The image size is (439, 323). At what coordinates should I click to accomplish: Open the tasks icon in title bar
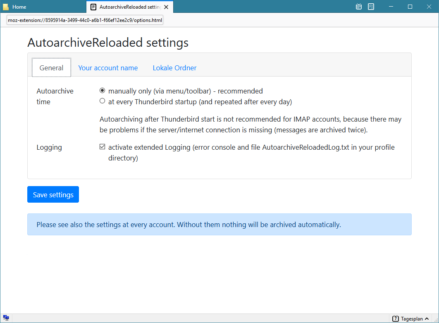pos(371,7)
